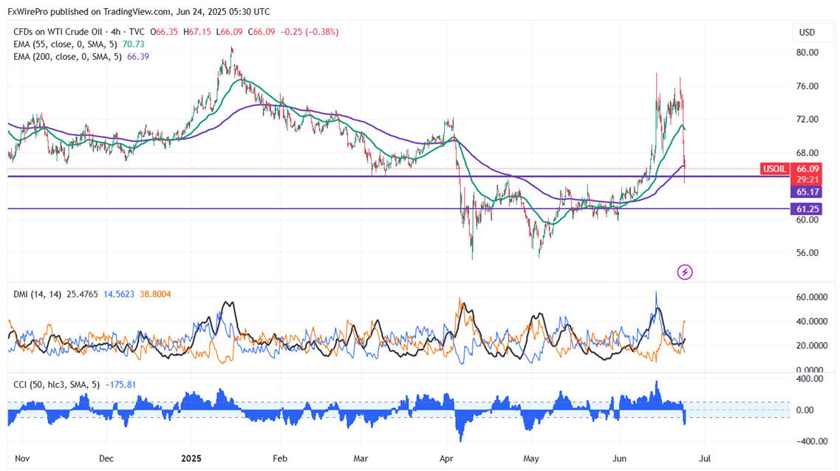The height and width of the screenshot is (471, 840).
Task: Click the DMI blue value 14.5623
Action: coord(119,294)
